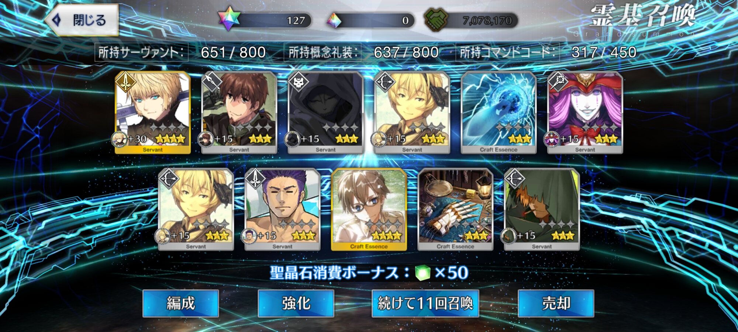Tap the gold Saber class icon
Screen dimensions: 738x332
tap(126, 82)
